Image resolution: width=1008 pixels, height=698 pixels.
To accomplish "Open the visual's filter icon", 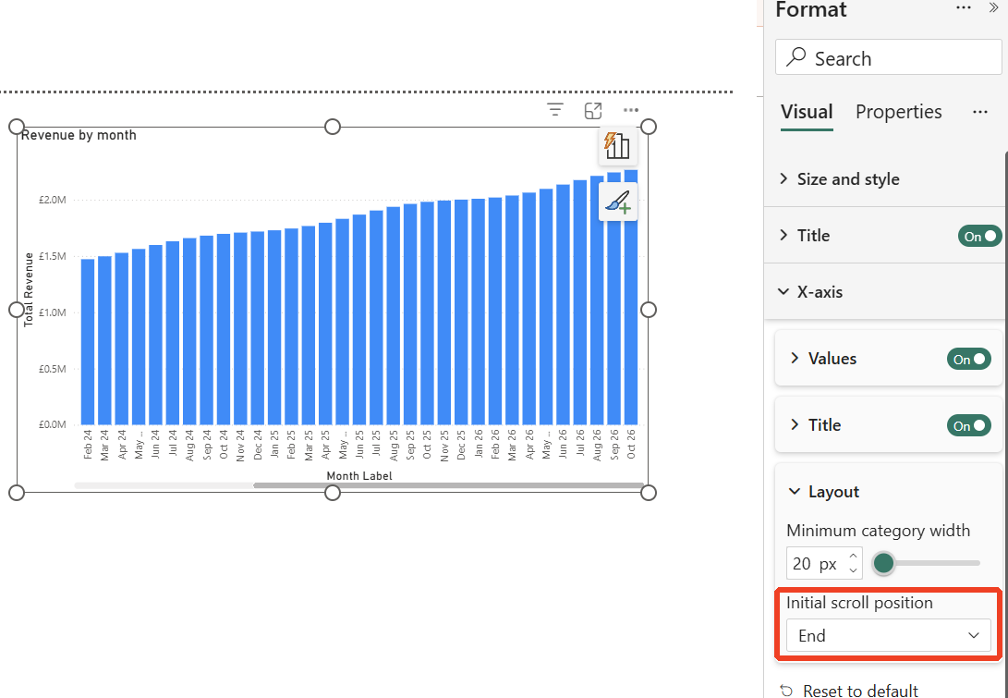I will [x=555, y=111].
